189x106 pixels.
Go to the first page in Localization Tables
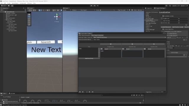pyautogui.click(x=80, y=92)
